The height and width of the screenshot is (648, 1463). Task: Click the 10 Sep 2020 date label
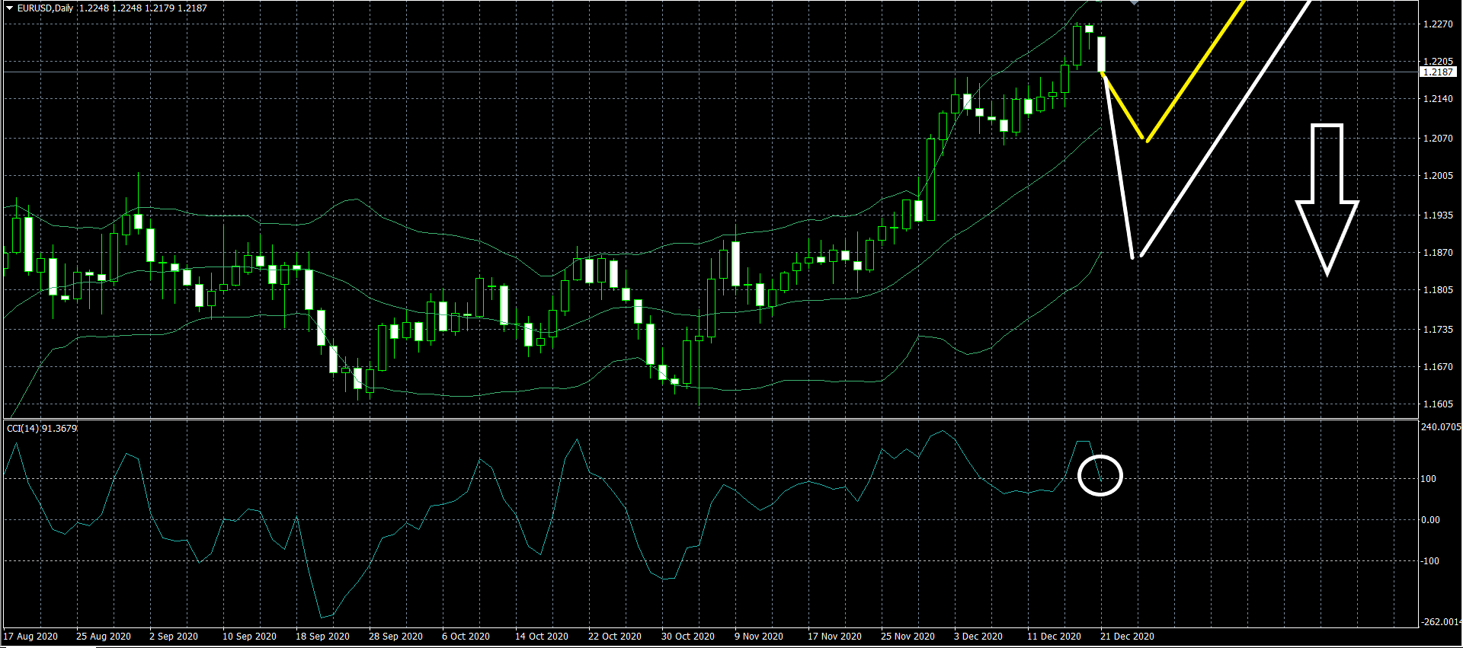coord(249,637)
